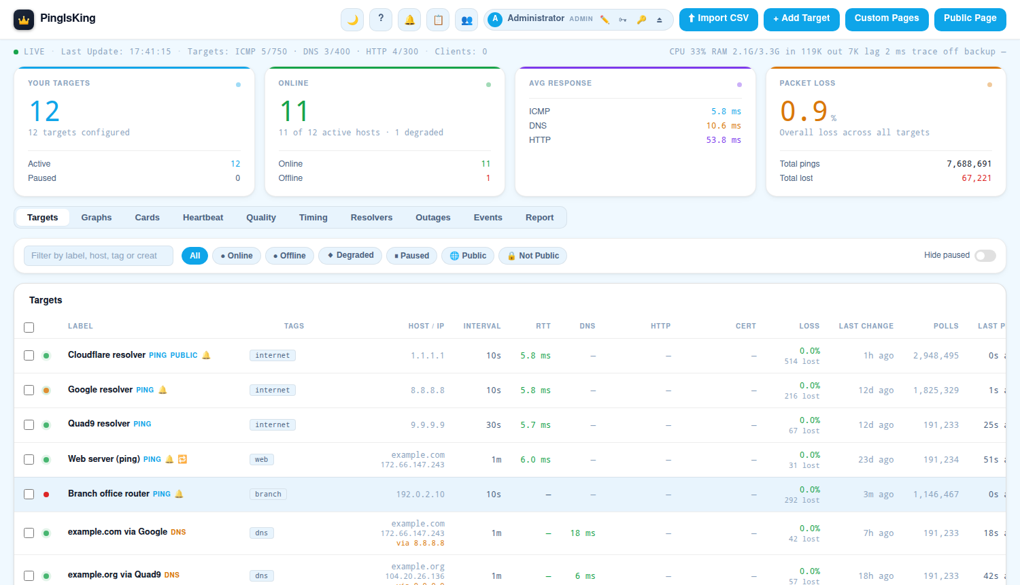Open the clipboard log icon in header
1020x585 pixels.
438,20
